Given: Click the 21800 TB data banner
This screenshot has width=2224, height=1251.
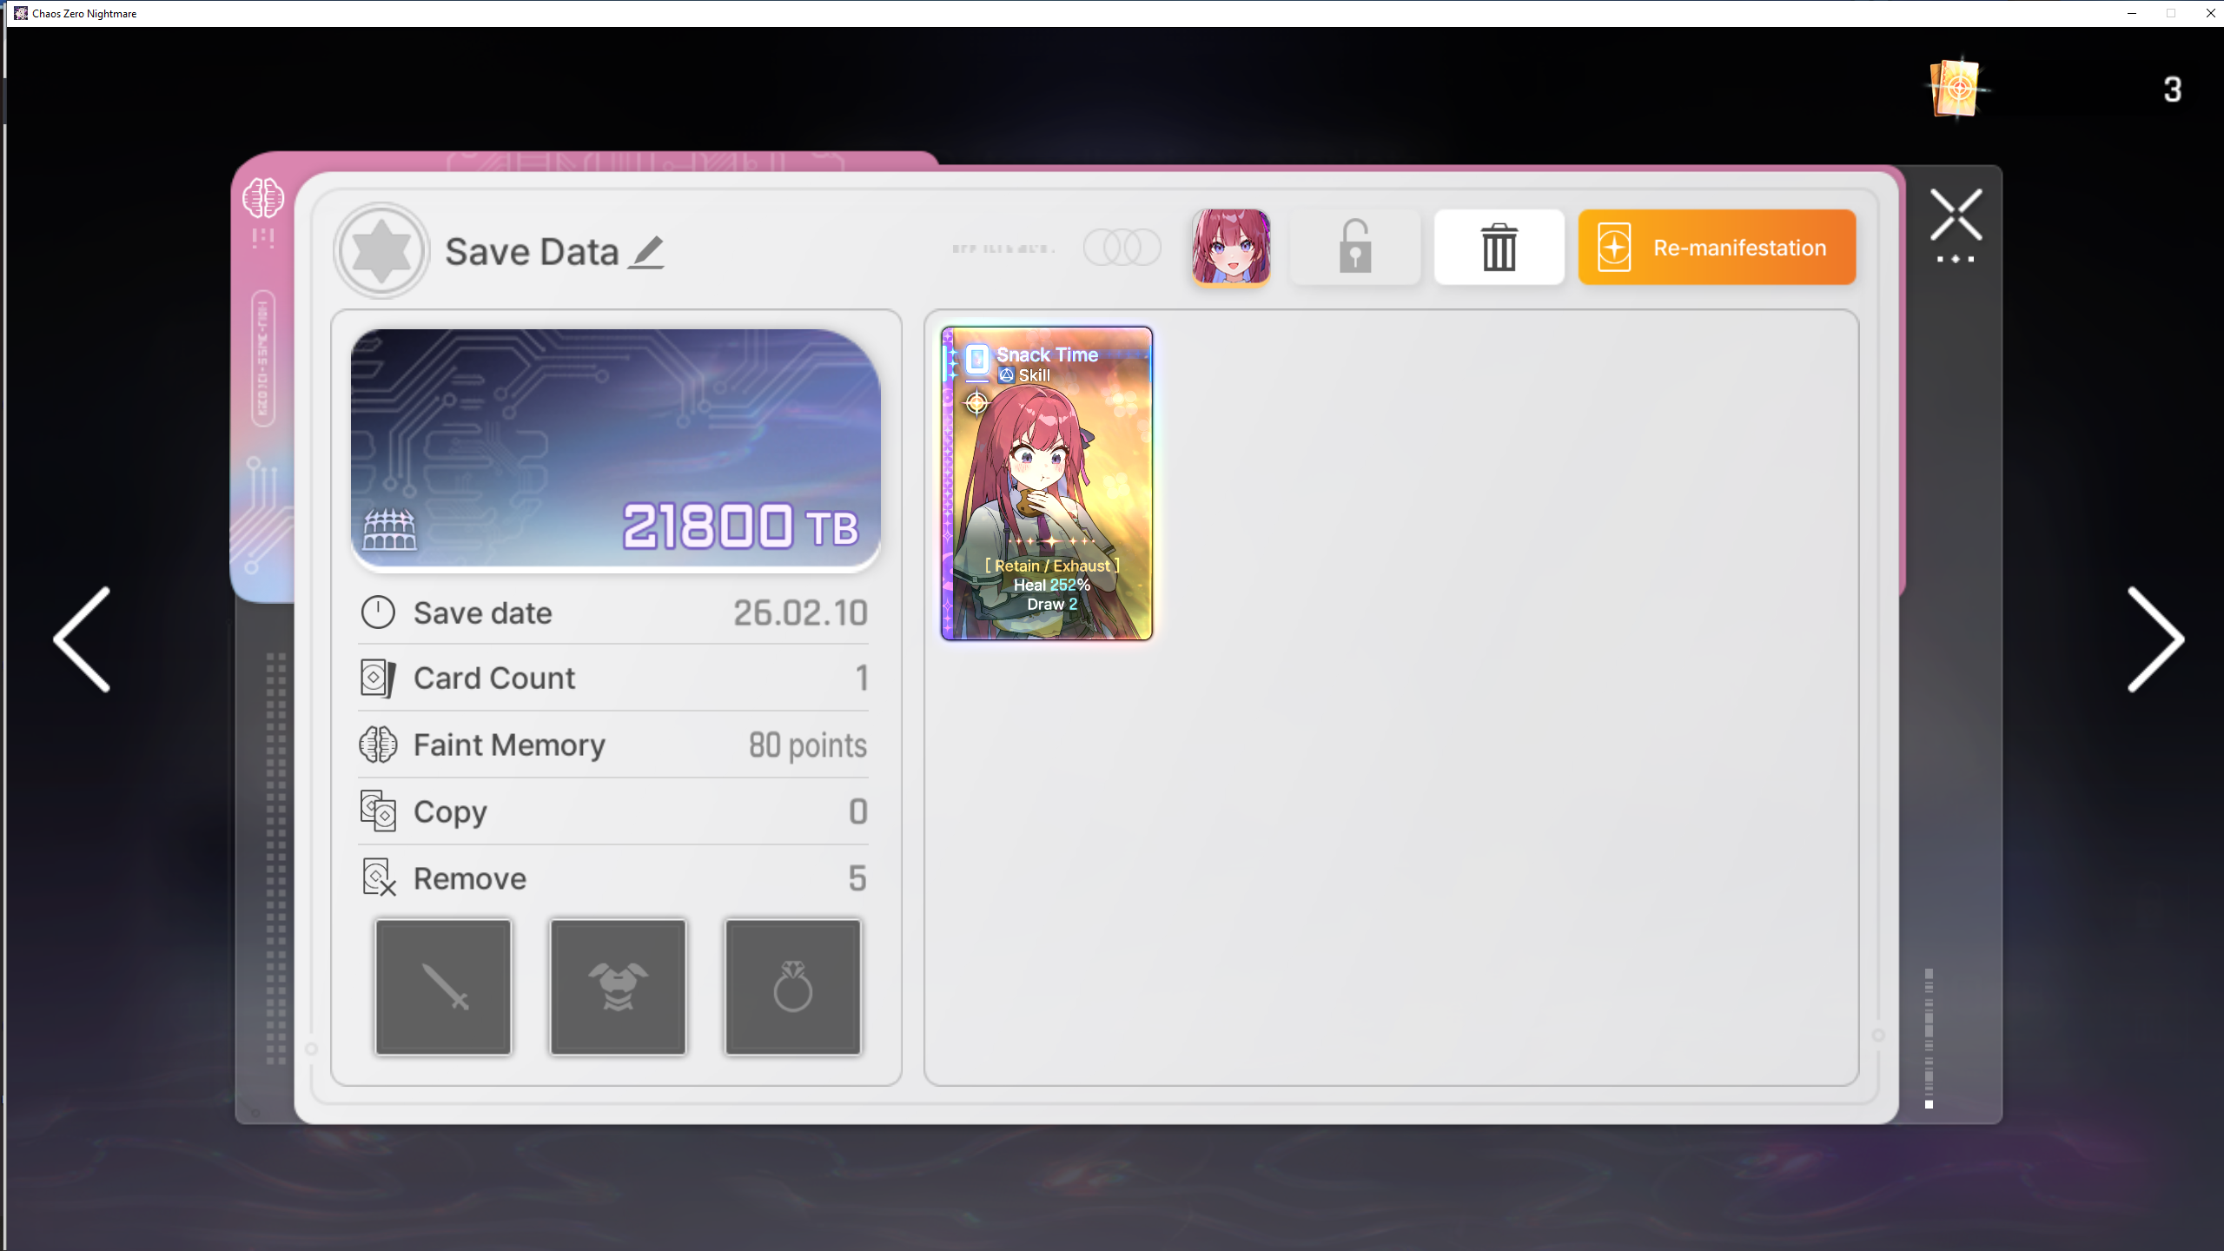Looking at the screenshot, I should point(615,449).
